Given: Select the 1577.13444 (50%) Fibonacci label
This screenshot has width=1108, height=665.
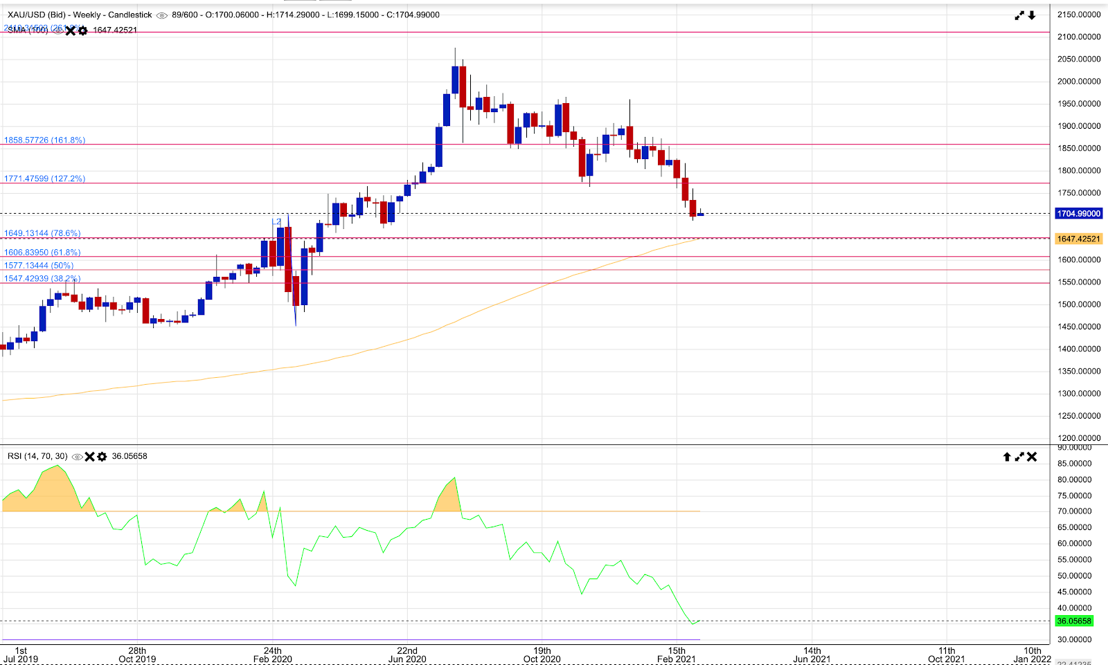Looking at the screenshot, I should click(x=39, y=266).
